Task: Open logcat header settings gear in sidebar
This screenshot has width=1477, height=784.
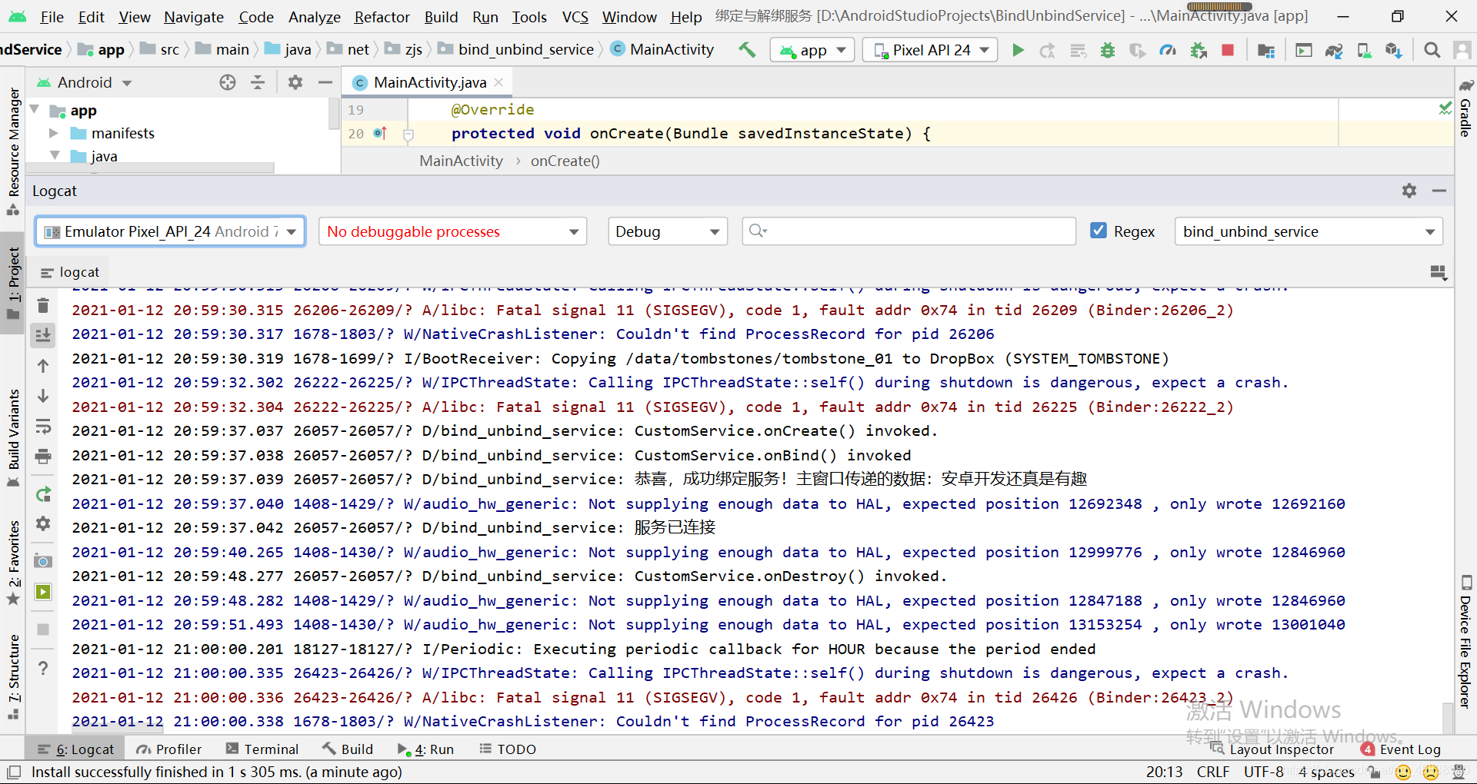Action: coord(43,523)
